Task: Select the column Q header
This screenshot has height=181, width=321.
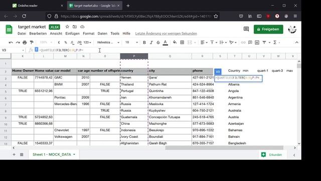Action: [170, 56]
